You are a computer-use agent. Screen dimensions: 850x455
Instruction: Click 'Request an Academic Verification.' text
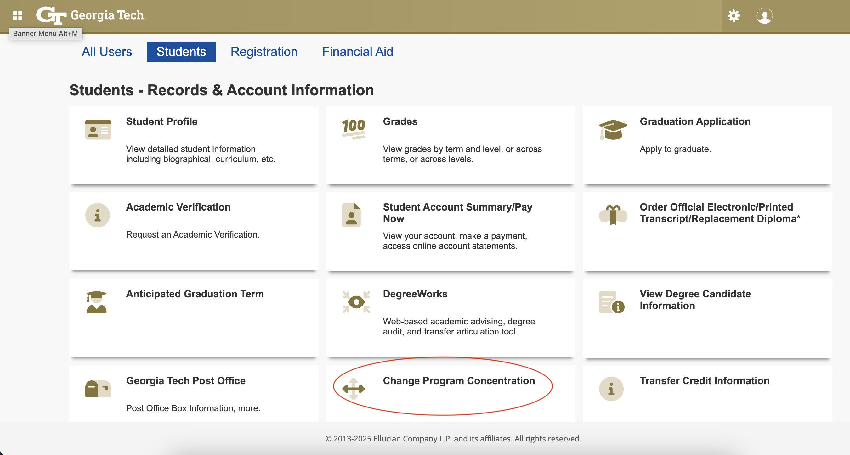(193, 234)
